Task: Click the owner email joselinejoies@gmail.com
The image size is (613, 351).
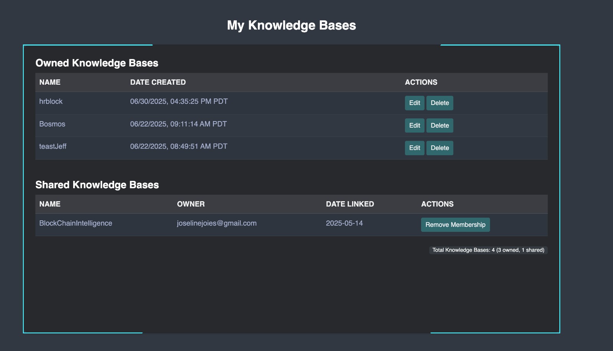Action: 216,223
